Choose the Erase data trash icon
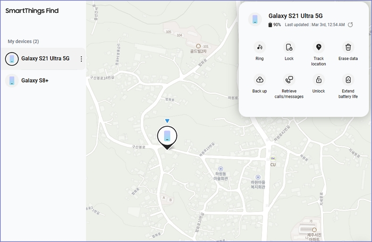Screen dimensions: 372x242 (348, 47)
